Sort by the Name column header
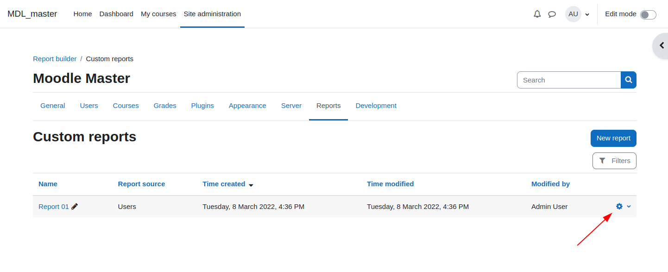Image resolution: width=668 pixels, height=272 pixels. point(48,184)
